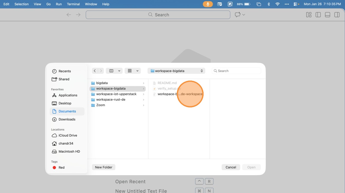Click the date and time clock
This screenshot has height=193, width=345.
pyautogui.click(x=322, y=4)
